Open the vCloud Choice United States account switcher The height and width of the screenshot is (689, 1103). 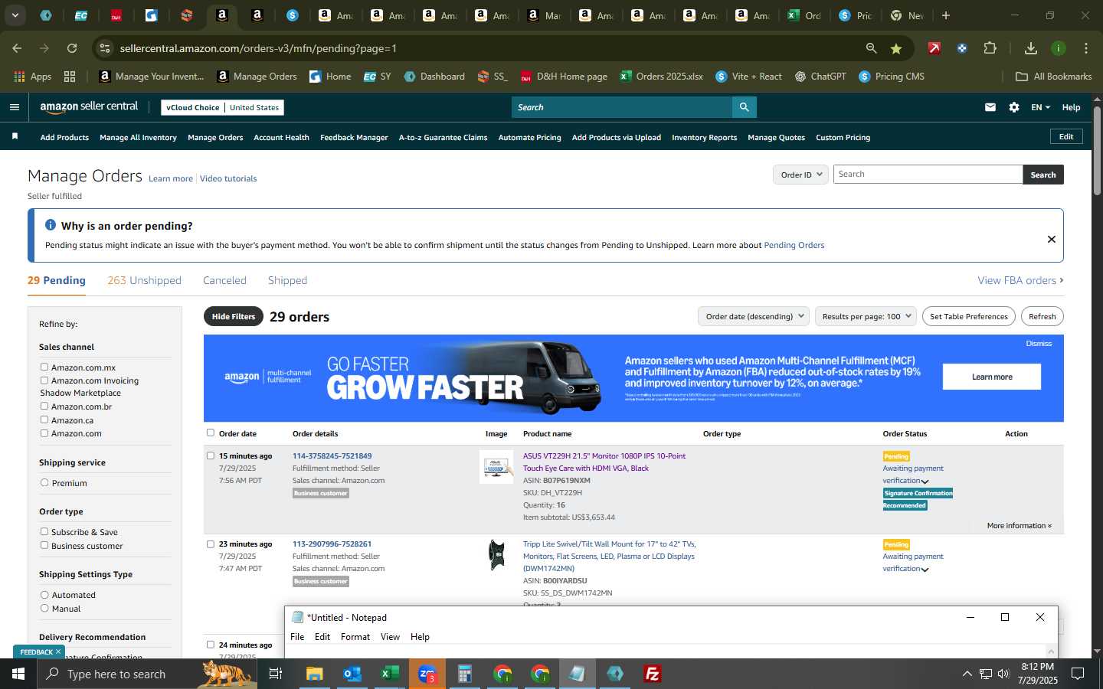223,108
